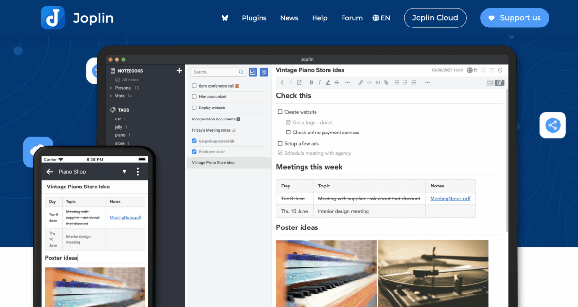Click the Joplin Cloud button
Viewport: 578px width, 307px height.
coord(435,18)
